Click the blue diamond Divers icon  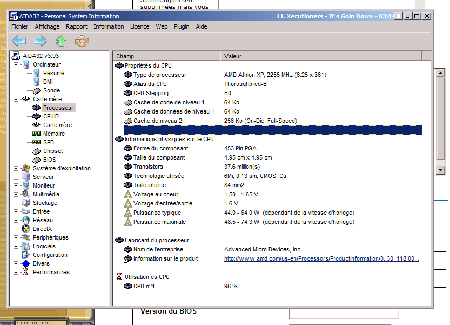tap(26, 263)
